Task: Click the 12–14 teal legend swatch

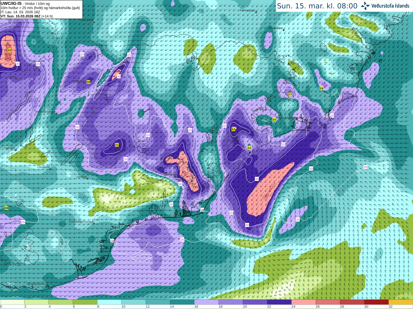Action: [x=158, y=302]
